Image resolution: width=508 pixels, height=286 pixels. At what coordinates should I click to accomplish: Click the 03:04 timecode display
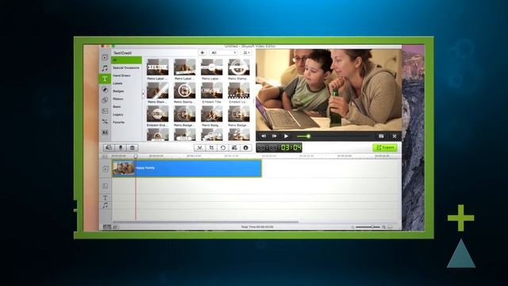pos(279,148)
